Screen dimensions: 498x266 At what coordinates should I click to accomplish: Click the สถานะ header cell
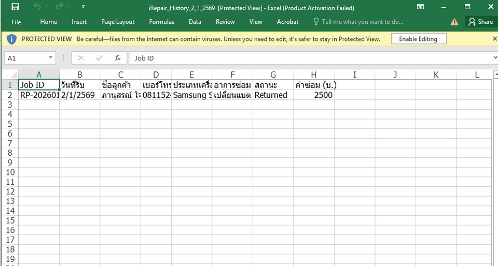(273, 85)
